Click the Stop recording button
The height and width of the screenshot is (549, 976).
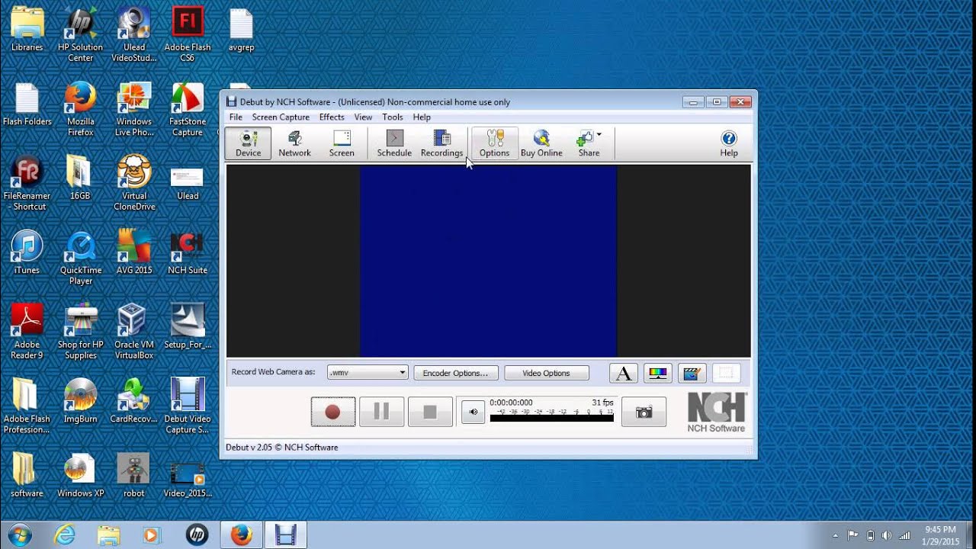[x=430, y=412]
